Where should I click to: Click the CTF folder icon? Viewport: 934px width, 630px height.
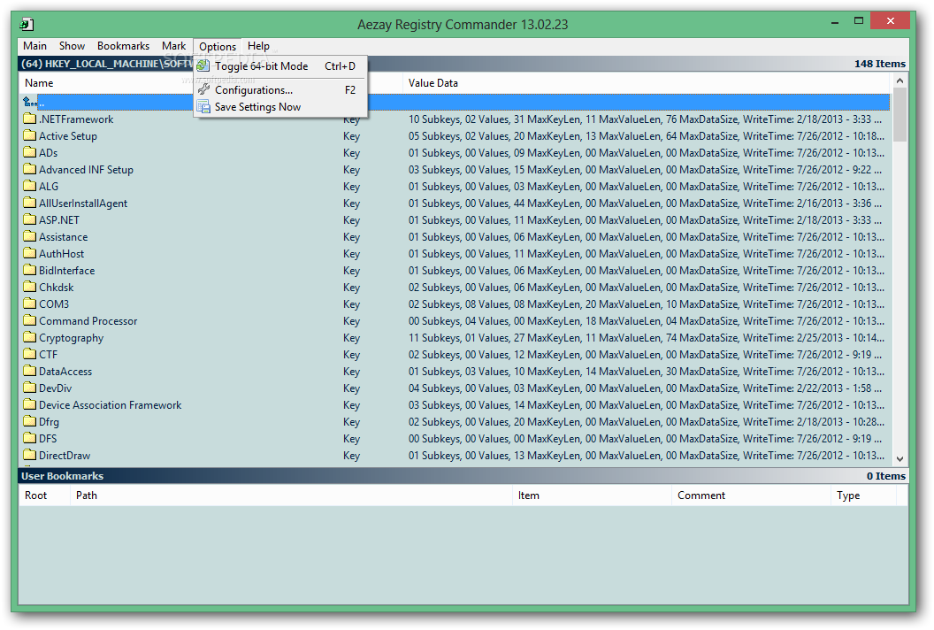(30, 353)
